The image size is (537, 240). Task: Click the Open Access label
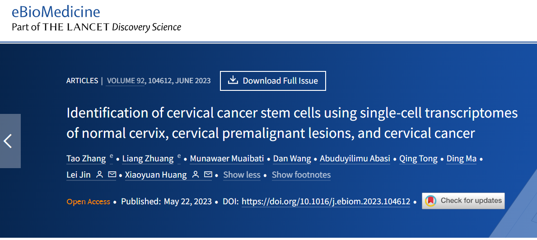(x=89, y=202)
